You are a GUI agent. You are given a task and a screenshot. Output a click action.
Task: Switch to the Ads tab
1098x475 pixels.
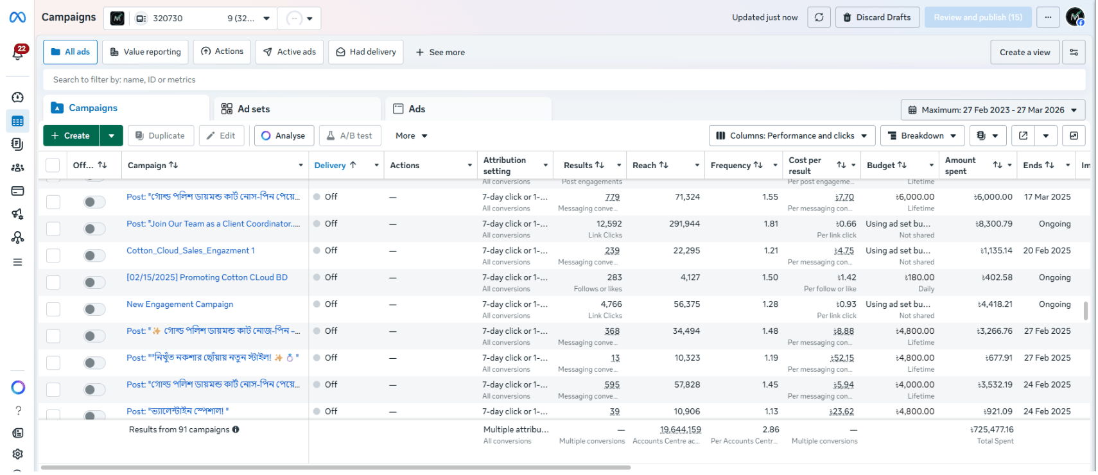pyautogui.click(x=416, y=109)
